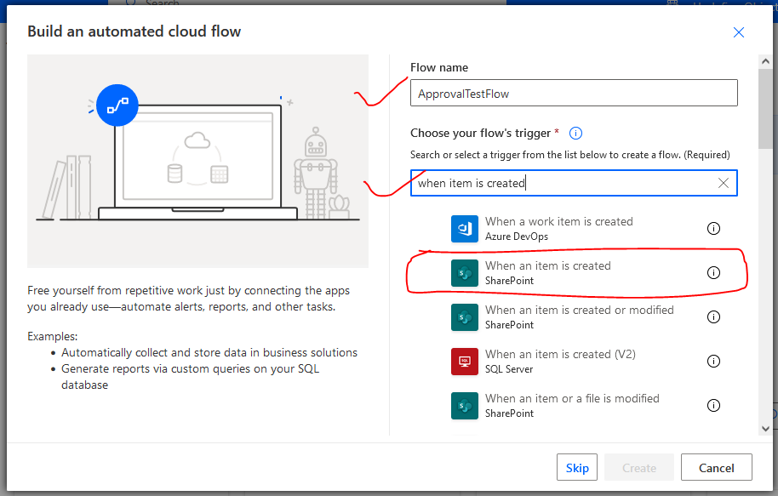The height and width of the screenshot is (496, 778).
Task: Click the Flow name text field
Action: tap(574, 94)
